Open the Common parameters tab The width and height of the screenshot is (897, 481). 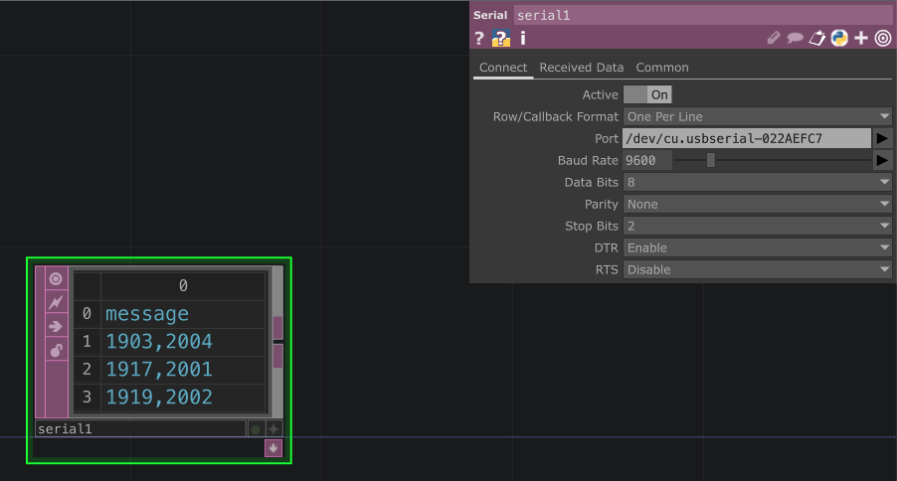point(662,68)
